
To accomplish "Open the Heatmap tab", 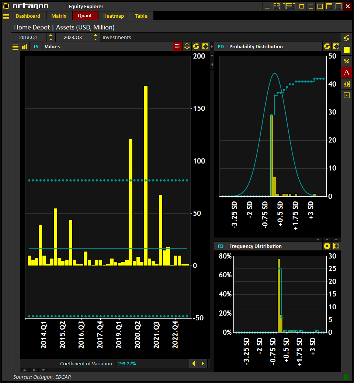I will point(114,16).
